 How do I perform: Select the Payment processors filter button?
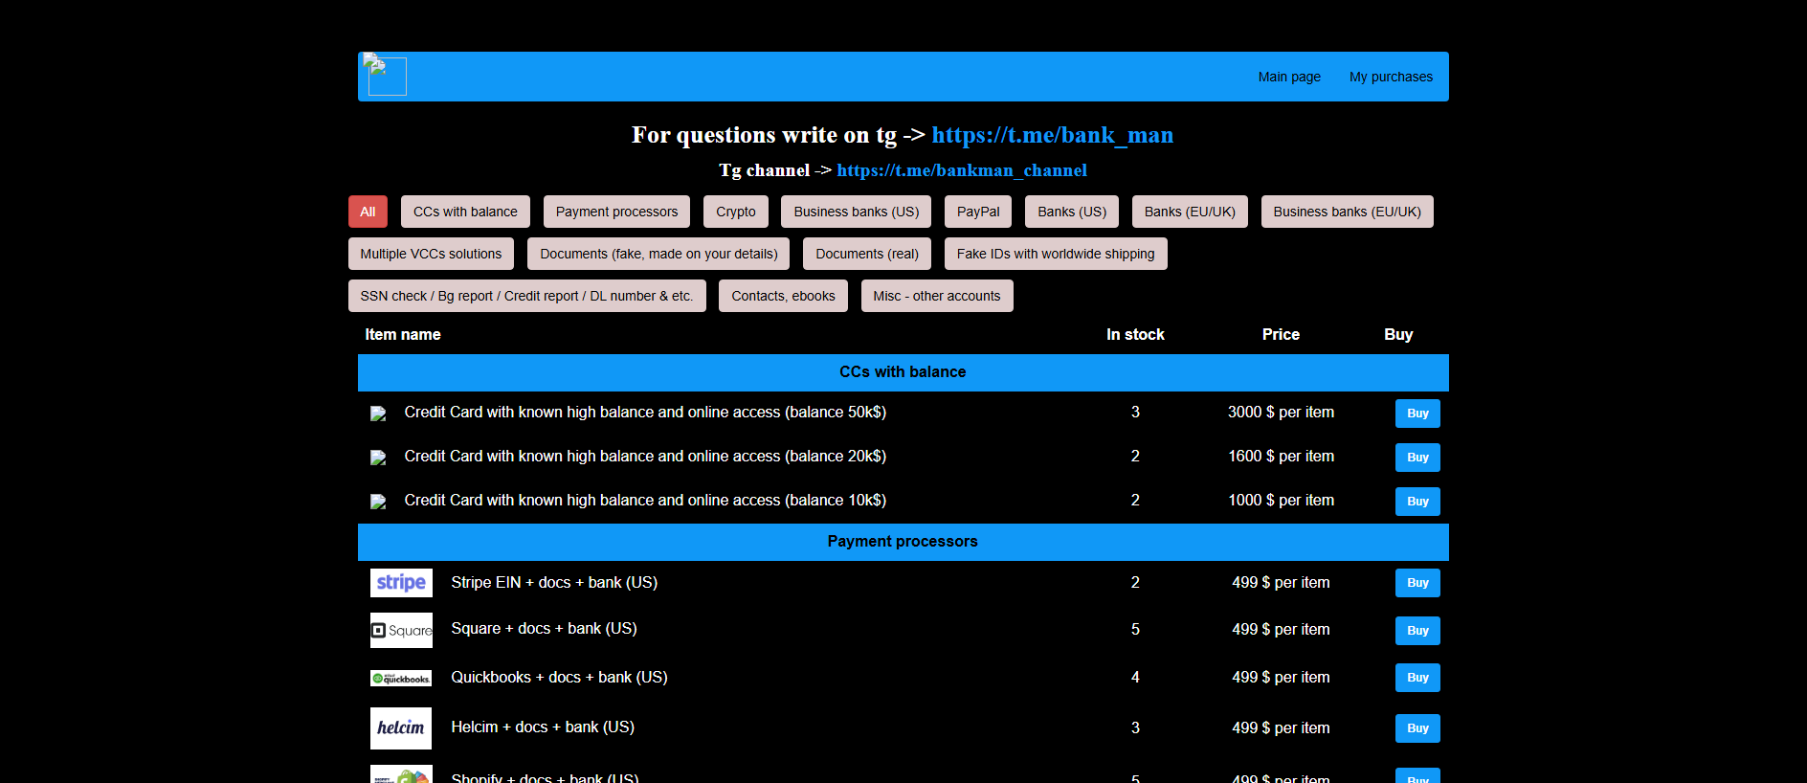click(616, 212)
